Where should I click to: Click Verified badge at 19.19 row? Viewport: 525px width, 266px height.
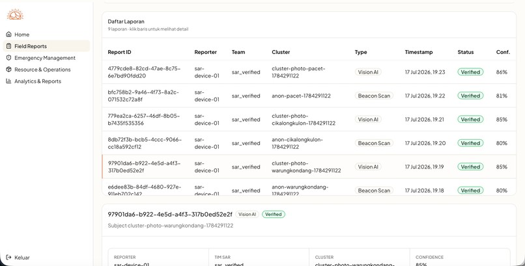[470, 166]
